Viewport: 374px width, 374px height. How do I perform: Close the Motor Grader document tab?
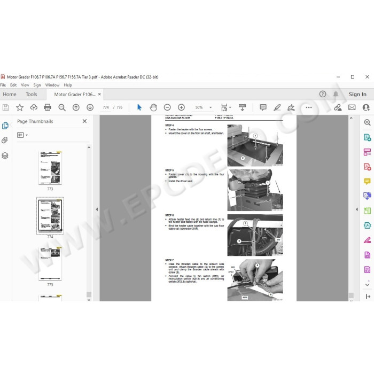click(x=99, y=94)
